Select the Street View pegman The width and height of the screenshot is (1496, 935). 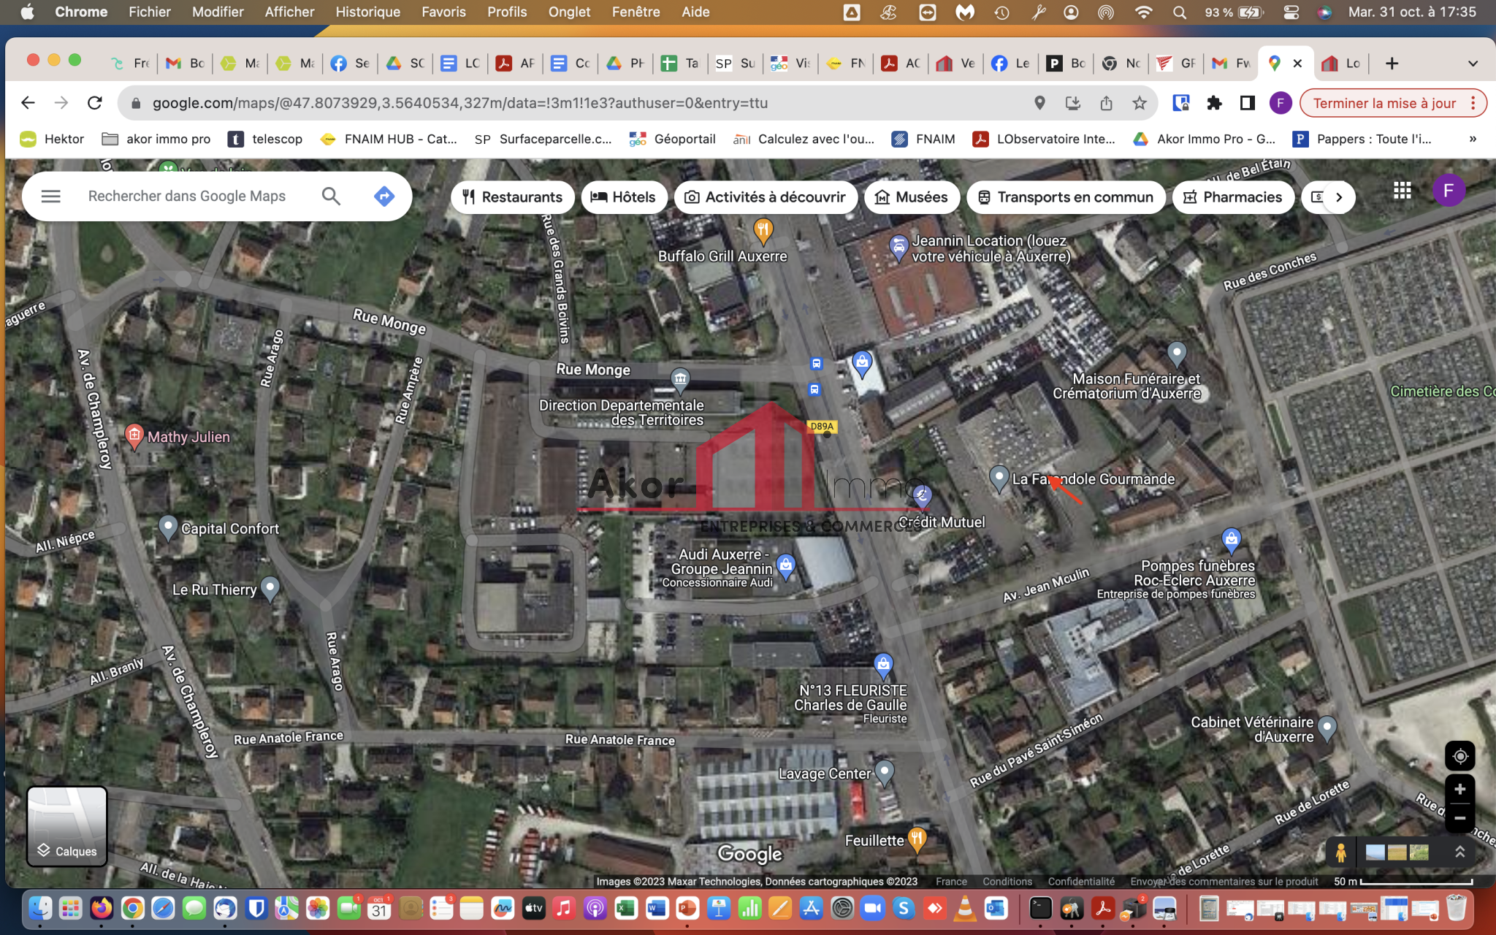point(1341,852)
